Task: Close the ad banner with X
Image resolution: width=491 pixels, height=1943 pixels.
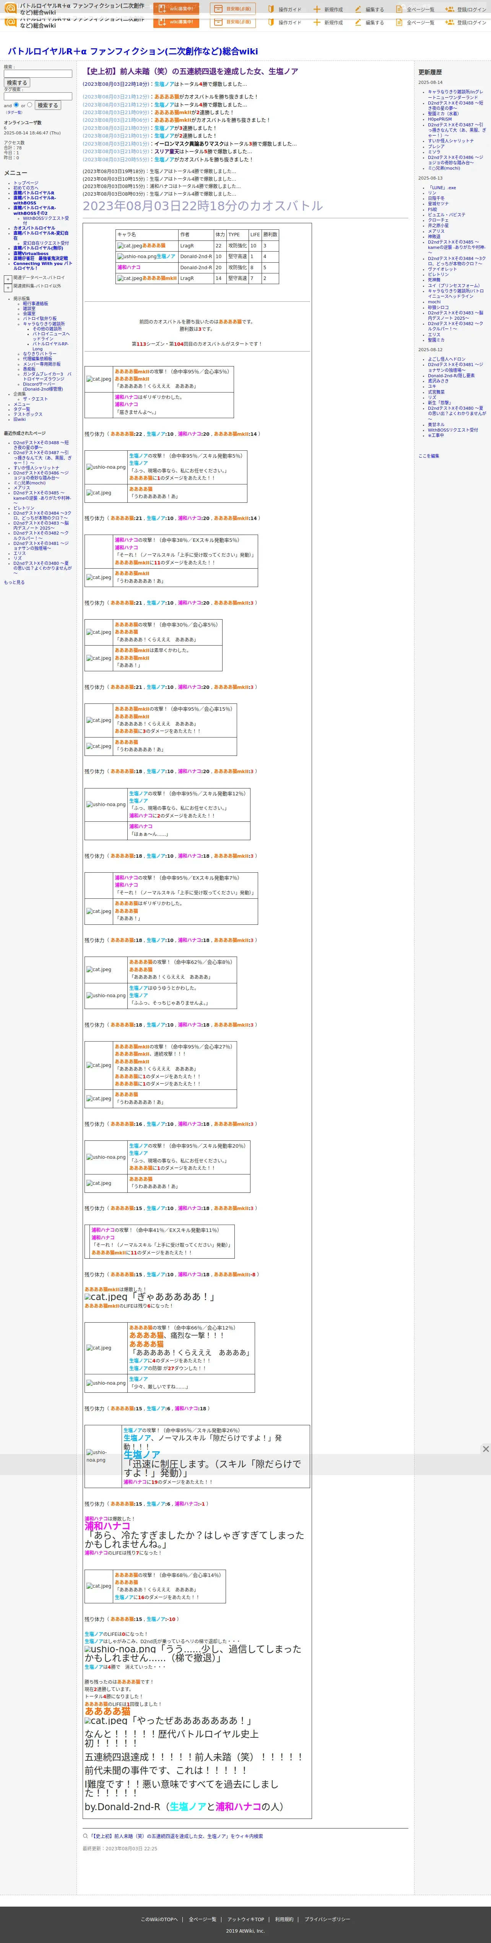Action: [x=486, y=1449]
